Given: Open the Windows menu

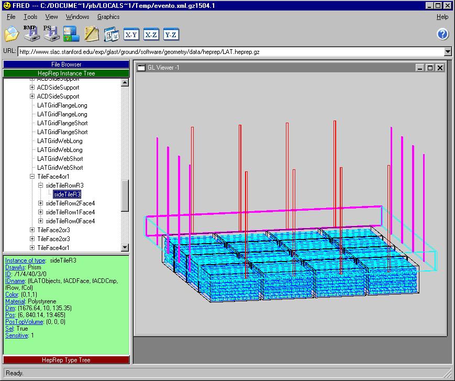Looking at the screenshot, I should pos(77,17).
